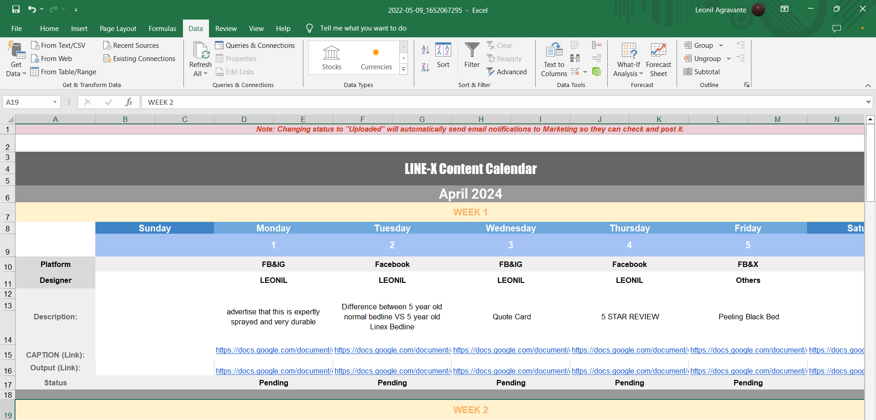Expand the Name Box dropdown arrow
The height and width of the screenshot is (420, 876).
click(x=55, y=102)
